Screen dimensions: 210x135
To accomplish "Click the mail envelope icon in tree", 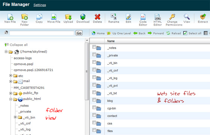I will click(x=20, y=82).
